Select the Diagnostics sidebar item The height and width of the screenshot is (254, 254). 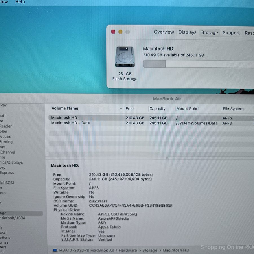point(5,137)
